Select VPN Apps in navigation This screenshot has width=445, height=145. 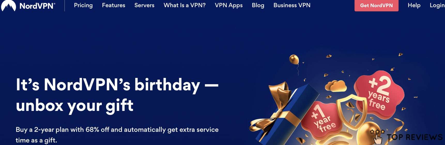pos(229,5)
